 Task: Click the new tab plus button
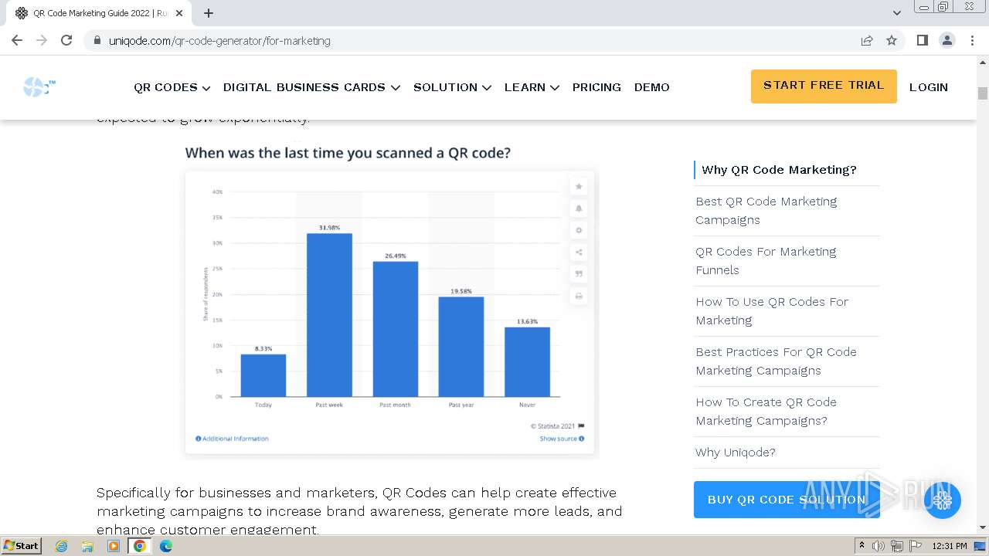[209, 13]
